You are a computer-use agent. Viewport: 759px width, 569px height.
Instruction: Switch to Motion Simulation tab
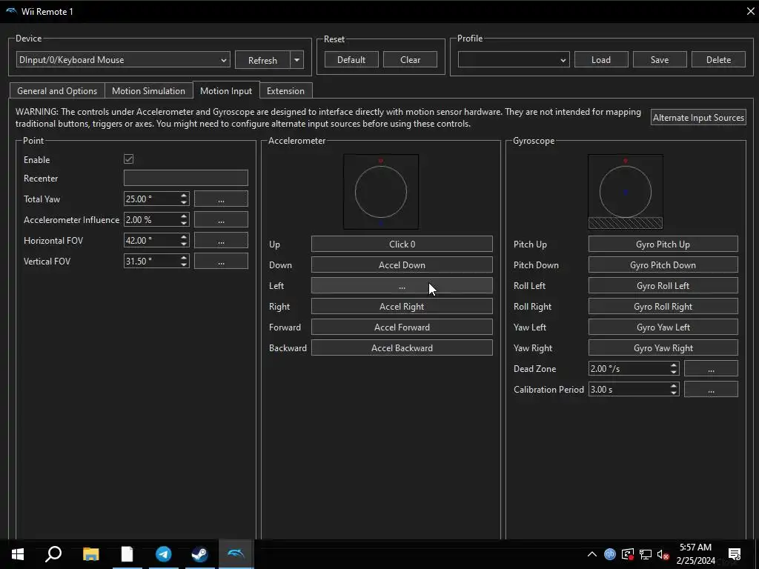(x=148, y=91)
